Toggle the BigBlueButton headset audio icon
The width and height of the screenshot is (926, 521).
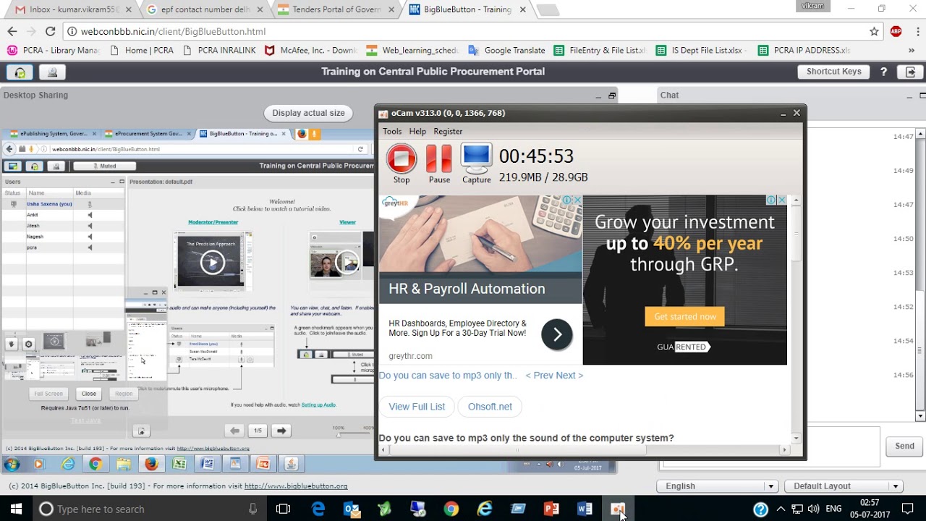(x=20, y=72)
